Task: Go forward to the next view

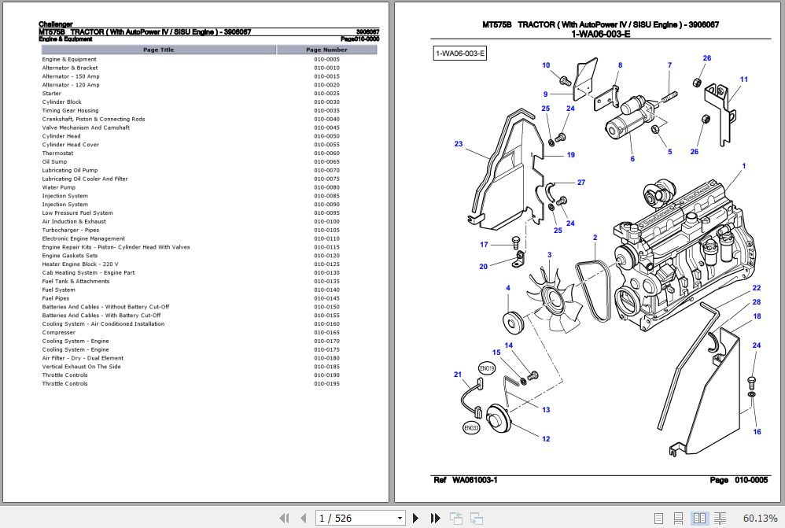Action: point(475,518)
